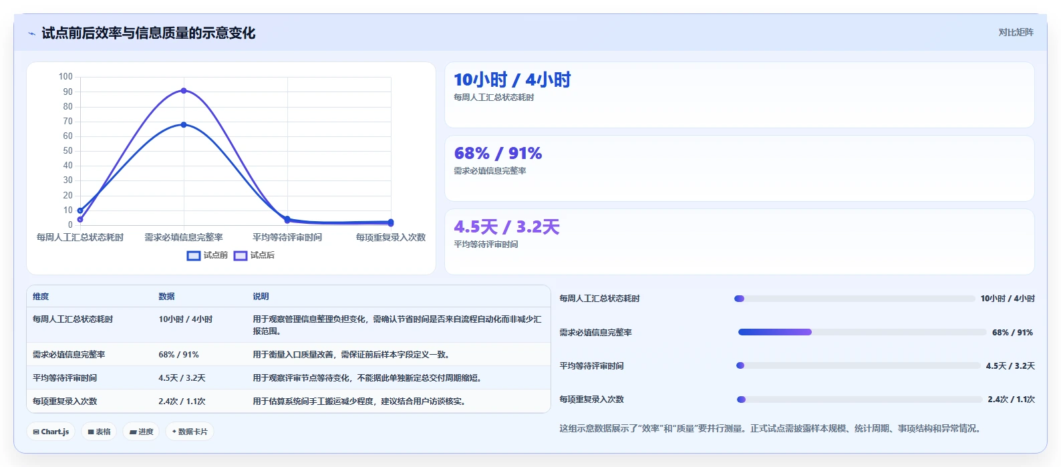Image resolution: width=1061 pixels, height=467 pixels.
Task: Click the 表格 tag chip
Action: [99, 432]
